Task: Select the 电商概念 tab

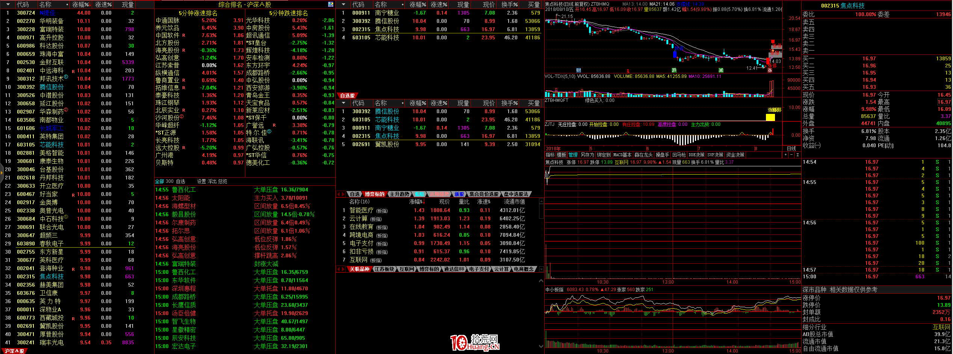Action: [x=524, y=269]
